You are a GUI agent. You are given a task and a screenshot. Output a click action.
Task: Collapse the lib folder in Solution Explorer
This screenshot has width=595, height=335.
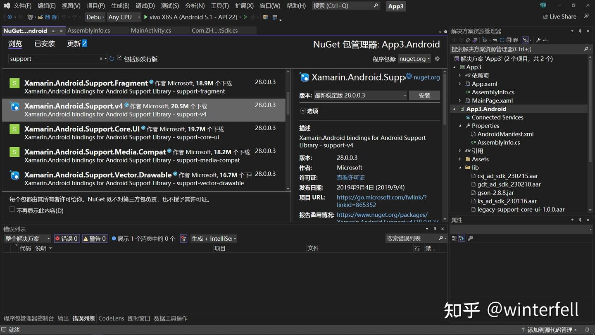pos(460,167)
